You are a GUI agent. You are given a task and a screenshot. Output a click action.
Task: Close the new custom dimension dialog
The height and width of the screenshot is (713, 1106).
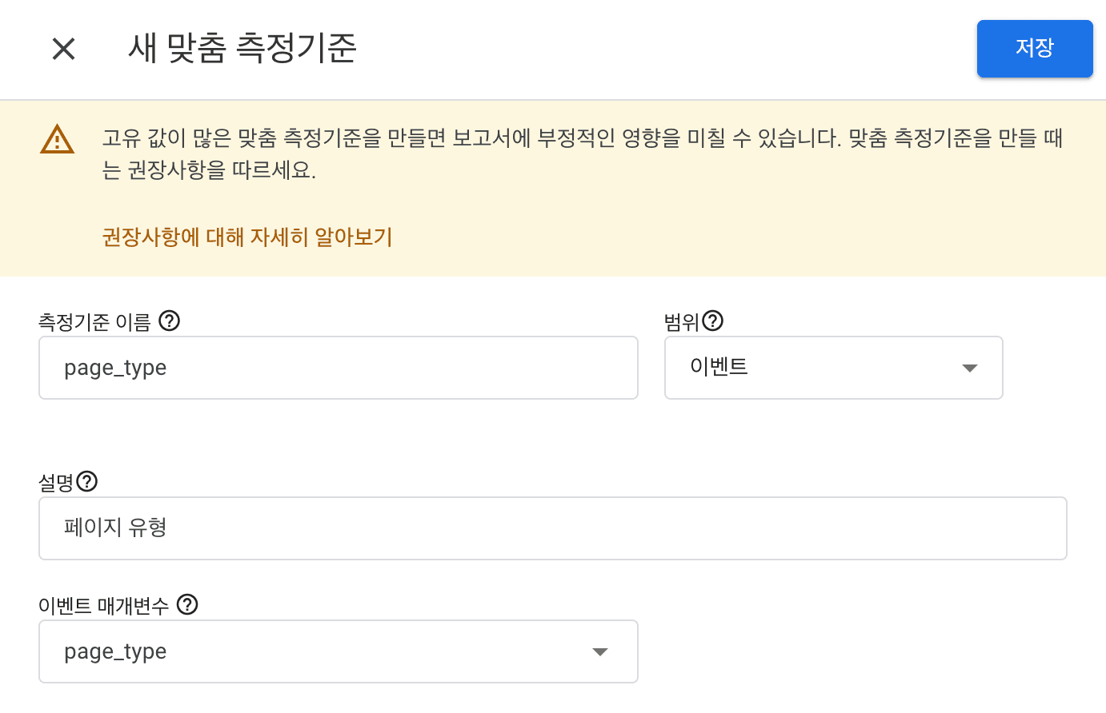[63, 49]
